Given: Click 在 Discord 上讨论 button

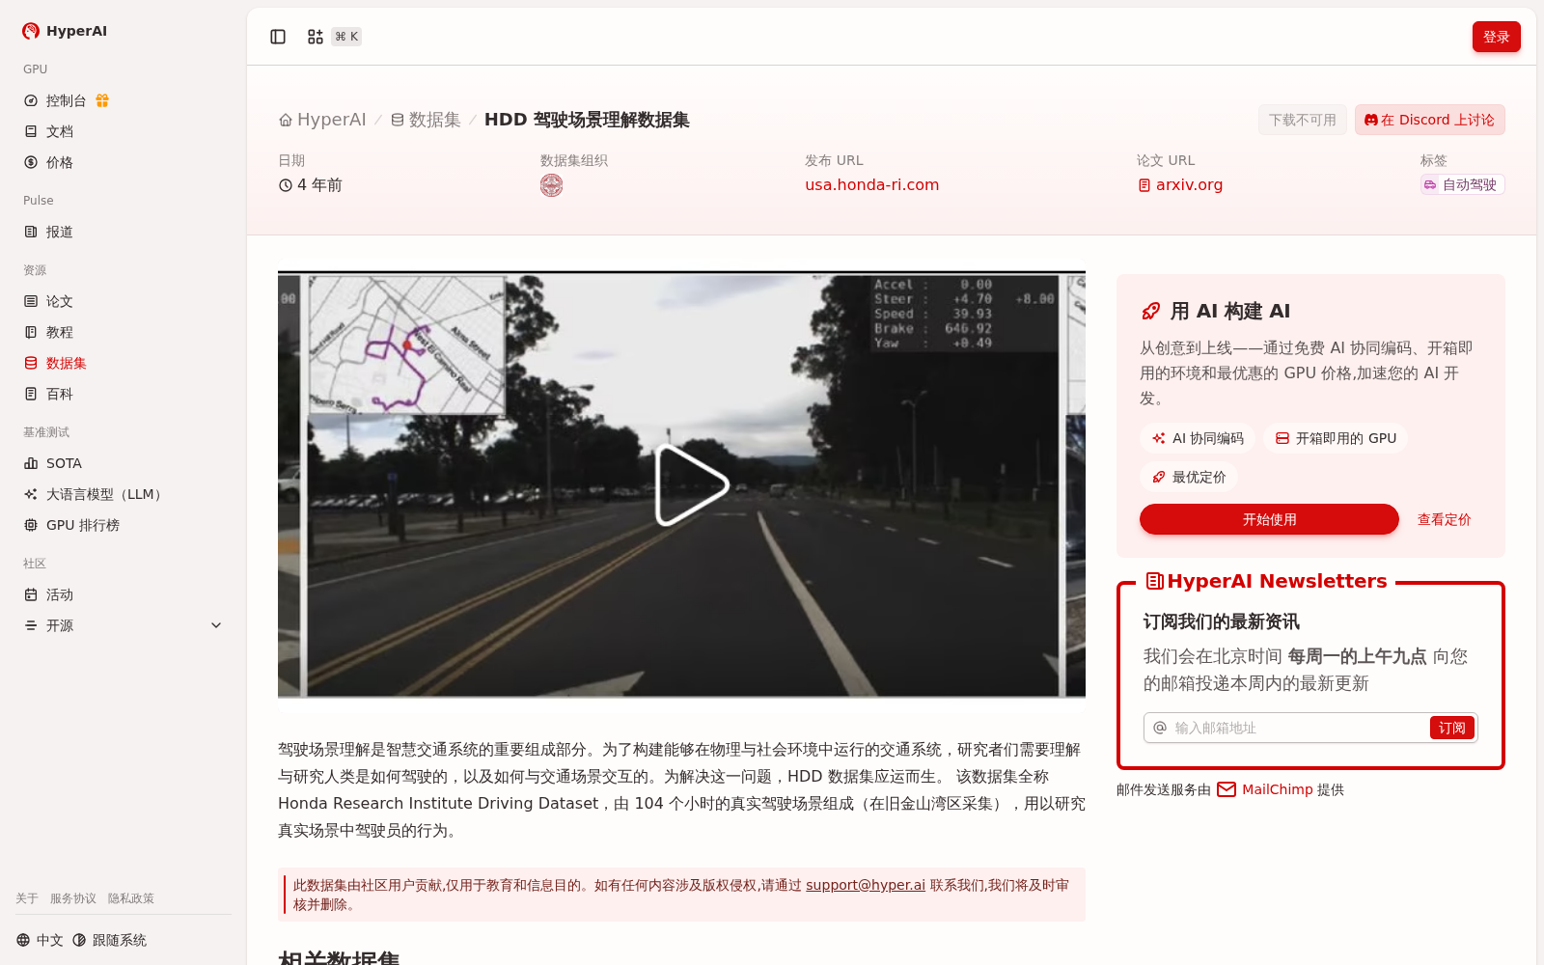Looking at the screenshot, I should tap(1429, 120).
